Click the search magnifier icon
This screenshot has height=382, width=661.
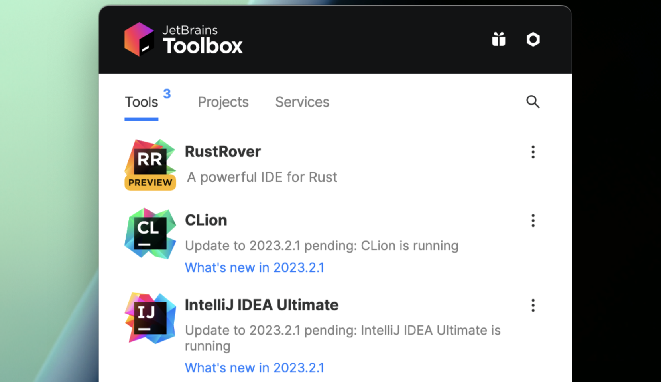[533, 102]
